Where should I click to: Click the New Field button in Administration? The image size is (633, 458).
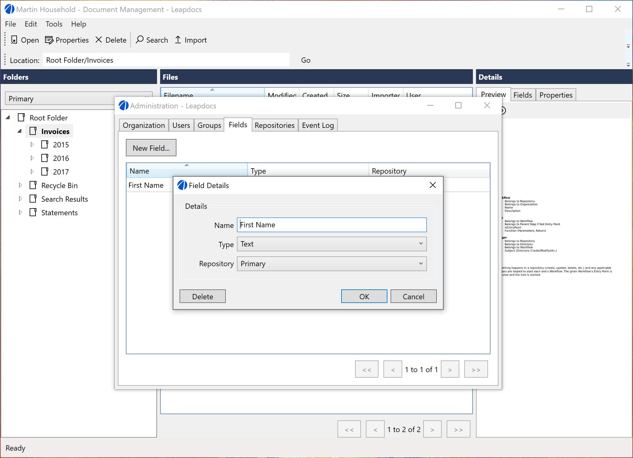tap(151, 148)
